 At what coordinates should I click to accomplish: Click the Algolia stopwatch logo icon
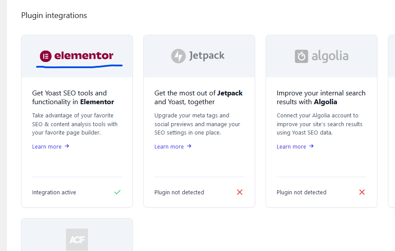pos(301,56)
